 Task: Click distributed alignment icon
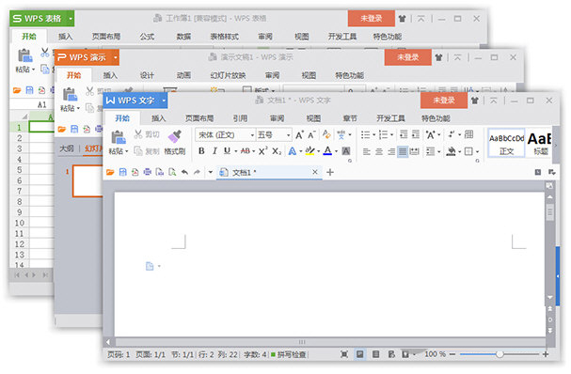[415, 151]
